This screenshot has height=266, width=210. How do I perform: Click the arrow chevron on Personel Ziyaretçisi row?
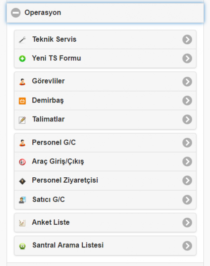pyautogui.click(x=187, y=180)
